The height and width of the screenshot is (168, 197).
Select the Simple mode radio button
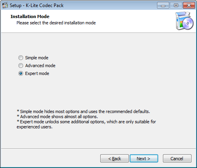pyautogui.click(x=21, y=58)
